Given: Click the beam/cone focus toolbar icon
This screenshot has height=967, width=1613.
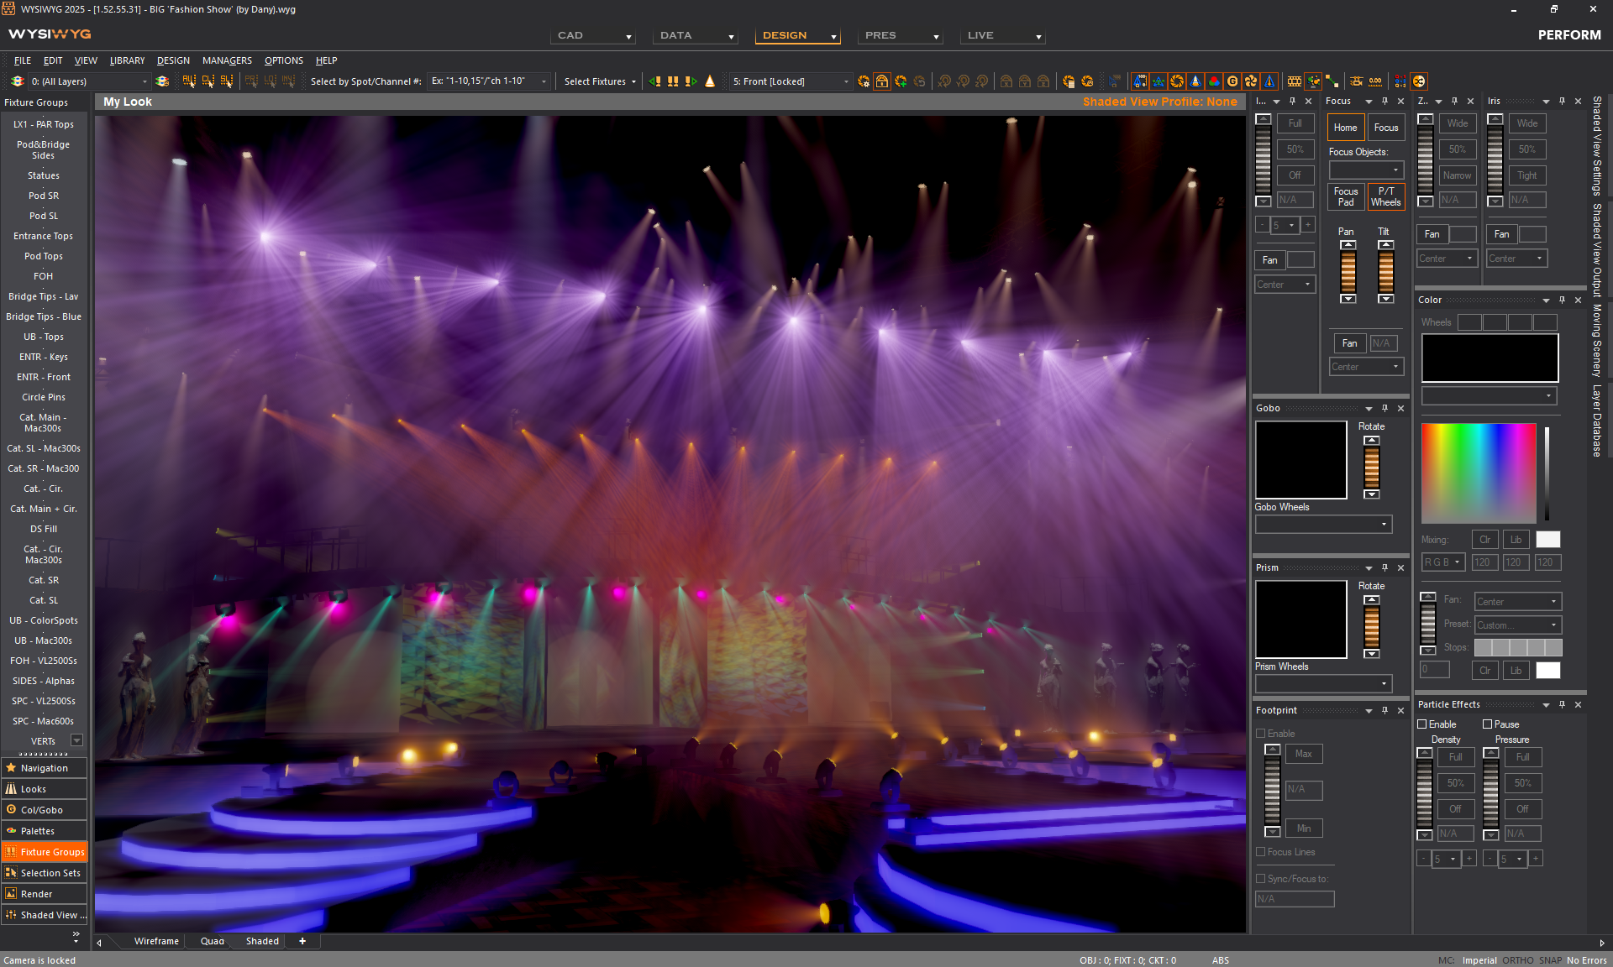Looking at the screenshot, I should click(1196, 81).
